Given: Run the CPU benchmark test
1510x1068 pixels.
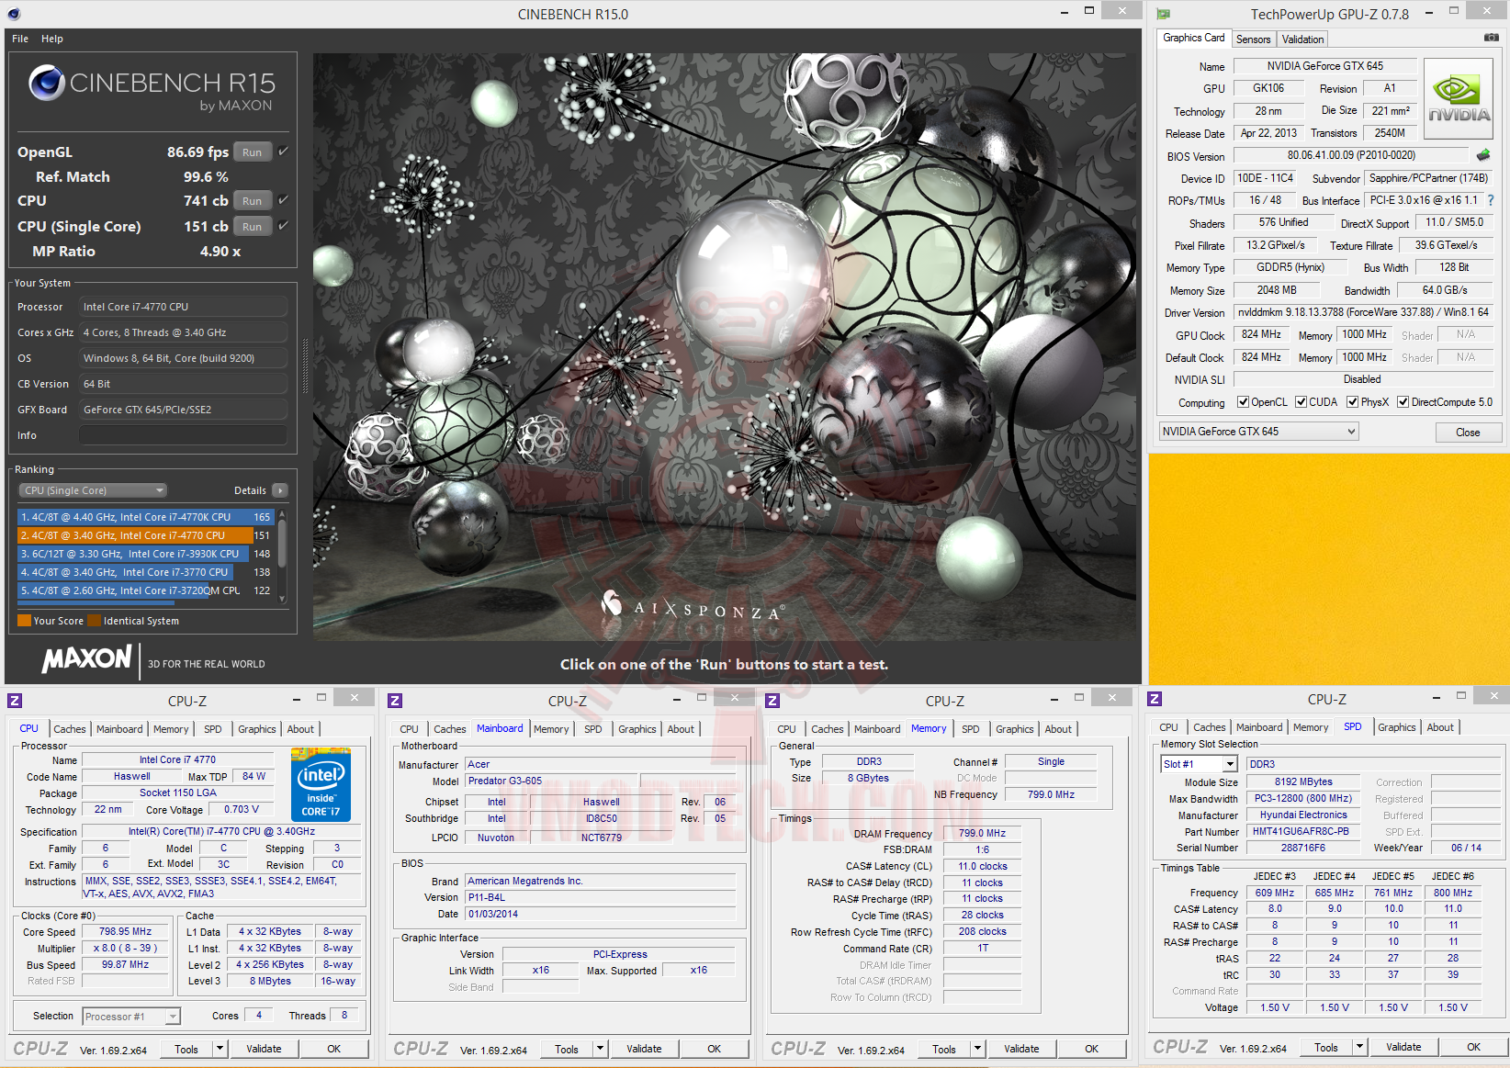Looking at the screenshot, I should pos(253,201).
